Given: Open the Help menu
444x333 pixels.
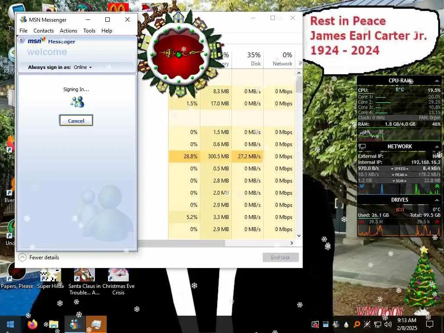Looking at the screenshot, I should 107,31.
